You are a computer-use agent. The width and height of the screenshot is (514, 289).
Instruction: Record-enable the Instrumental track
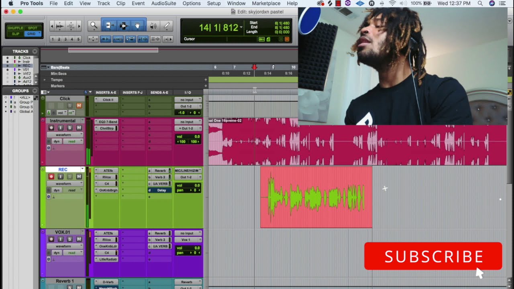[x=51, y=128]
